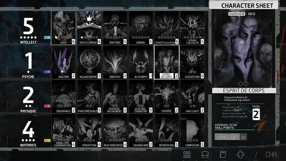Click the purple plus next to Psyche

pos(47,72)
